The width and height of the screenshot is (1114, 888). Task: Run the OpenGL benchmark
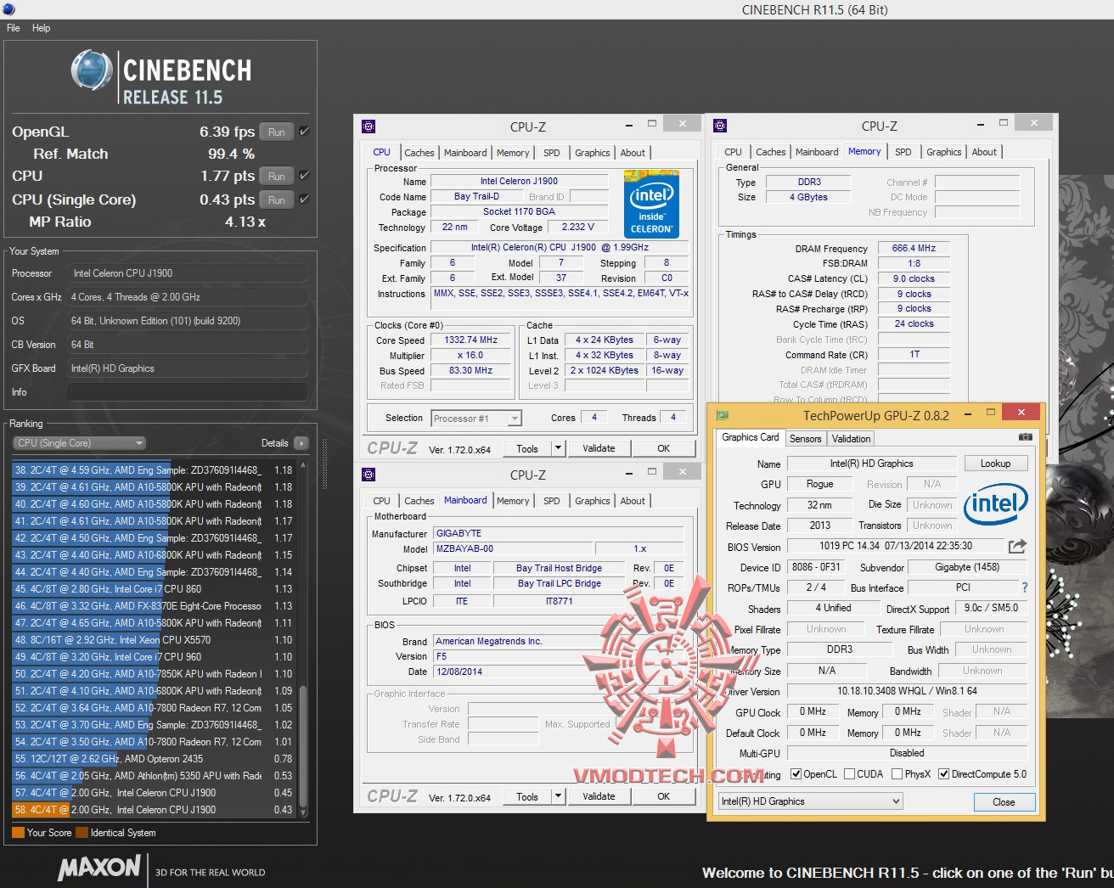pyautogui.click(x=277, y=132)
